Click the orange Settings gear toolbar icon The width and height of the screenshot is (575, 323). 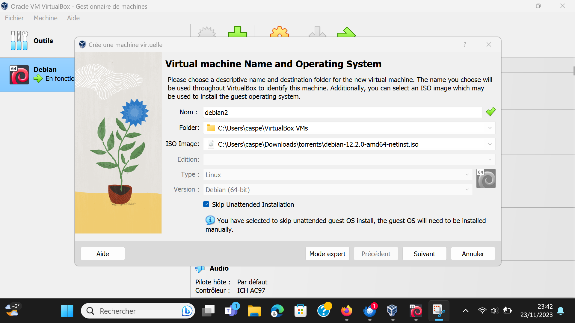coord(279,32)
